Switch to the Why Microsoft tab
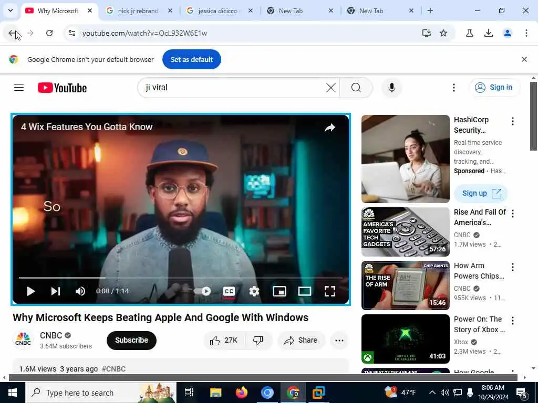The height and width of the screenshot is (403, 538). pyautogui.click(x=58, y=11)
